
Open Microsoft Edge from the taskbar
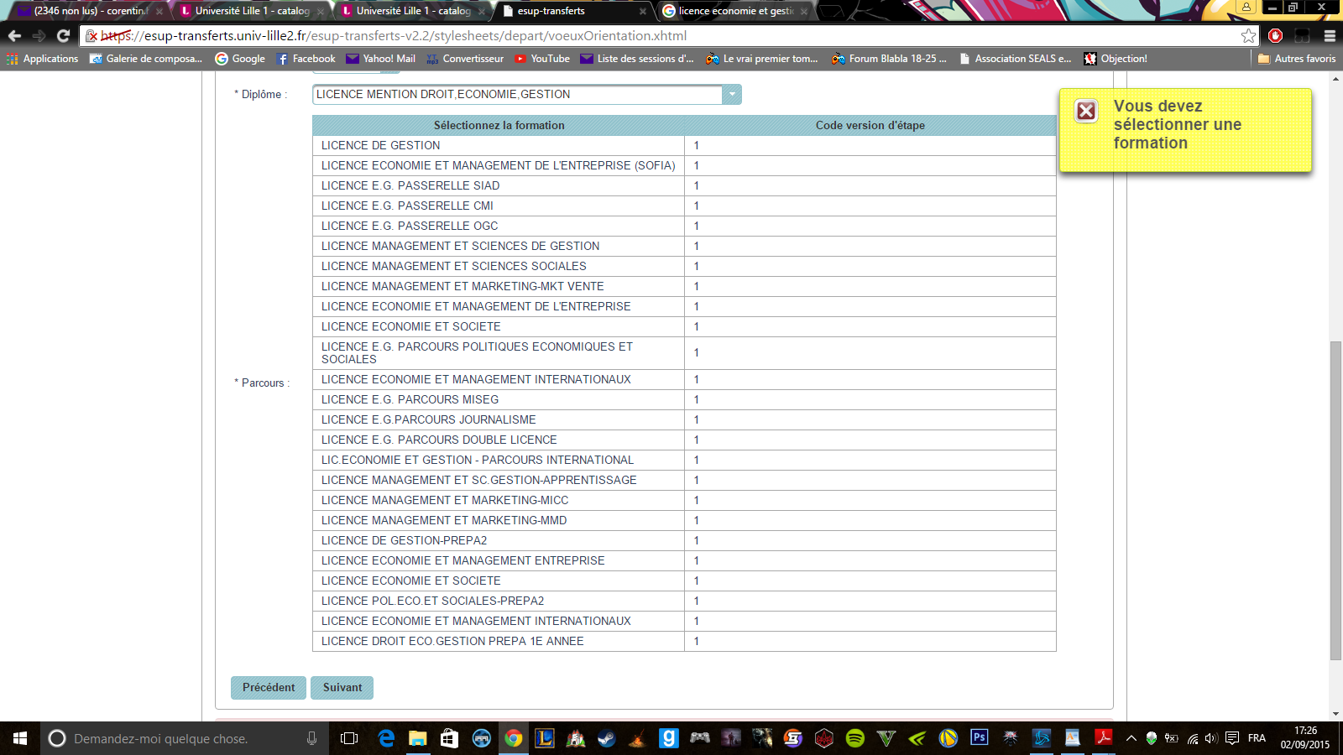(386, 739)
